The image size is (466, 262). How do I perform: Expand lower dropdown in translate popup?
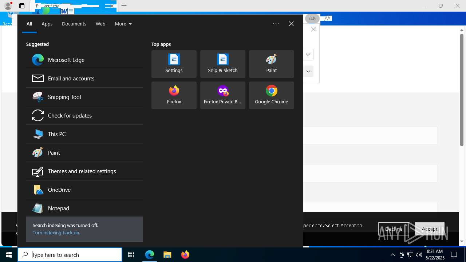pos(308,71)
